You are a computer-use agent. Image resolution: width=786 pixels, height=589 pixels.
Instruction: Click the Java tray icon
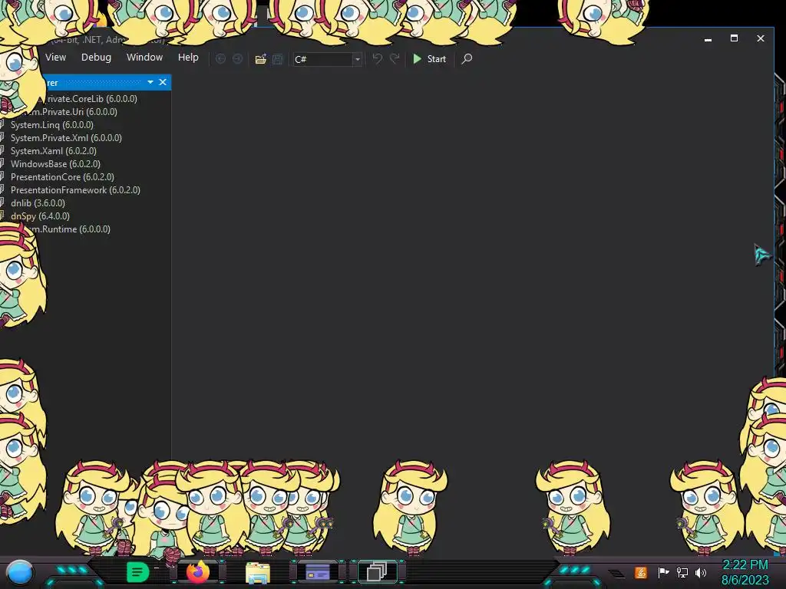click(641, 572)
